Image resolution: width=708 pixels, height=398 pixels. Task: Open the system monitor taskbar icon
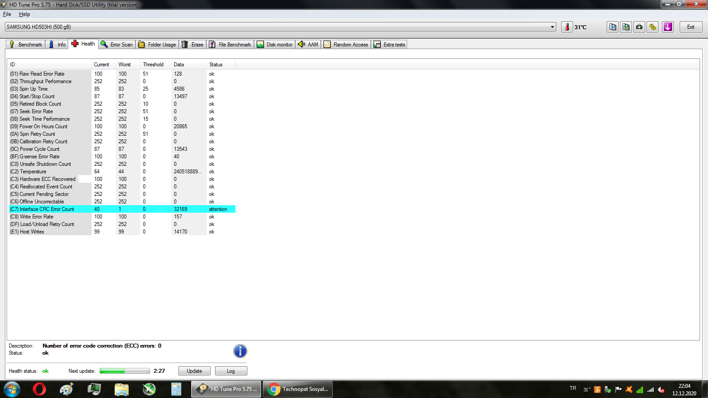(x=94, y=389)
